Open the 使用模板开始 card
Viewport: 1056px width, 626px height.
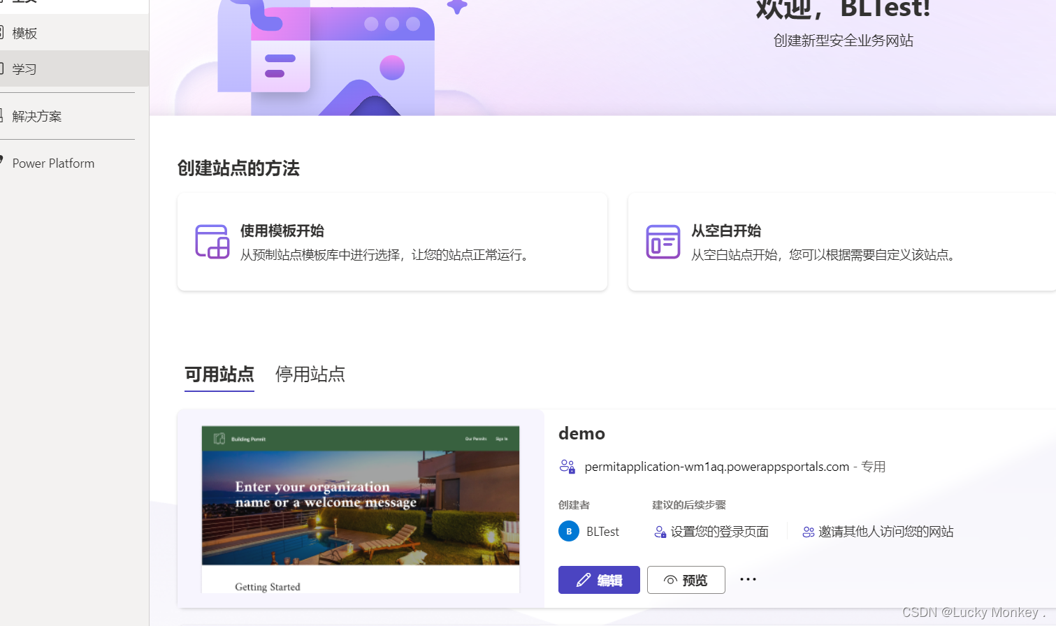[x=392, y=242]
